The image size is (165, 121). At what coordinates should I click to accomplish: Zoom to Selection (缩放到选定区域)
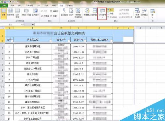point(78,13)
